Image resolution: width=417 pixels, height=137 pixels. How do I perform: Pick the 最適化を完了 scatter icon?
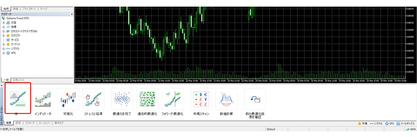click(x=122, y=99)
